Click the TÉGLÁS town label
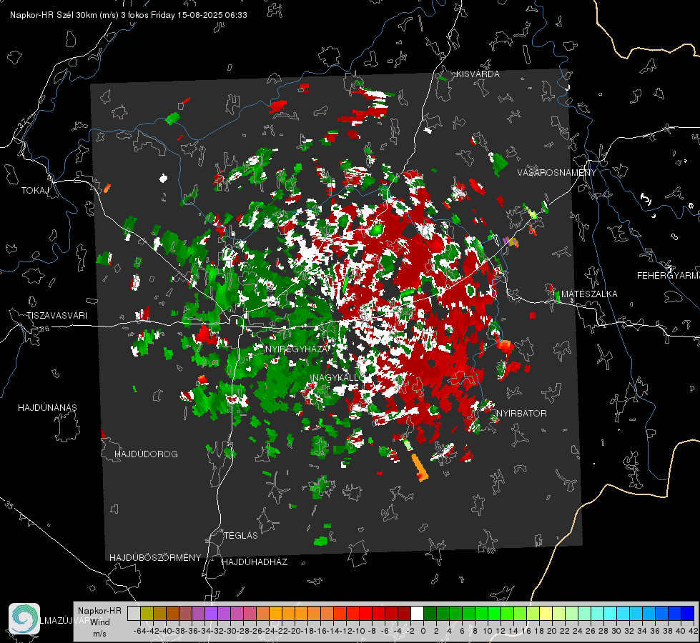This screenshot has width=700, height=643. pos(241,536)
